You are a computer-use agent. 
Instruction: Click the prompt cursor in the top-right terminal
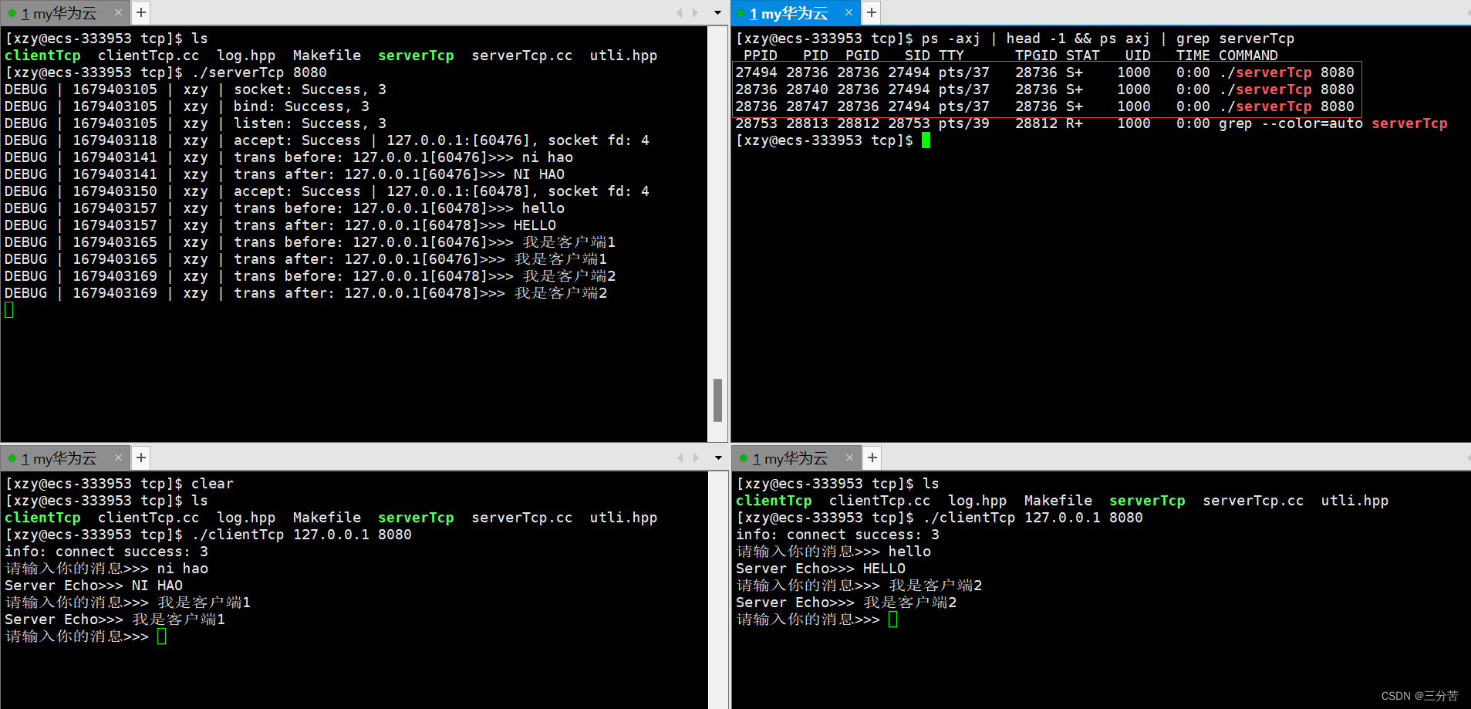point(926,140)
